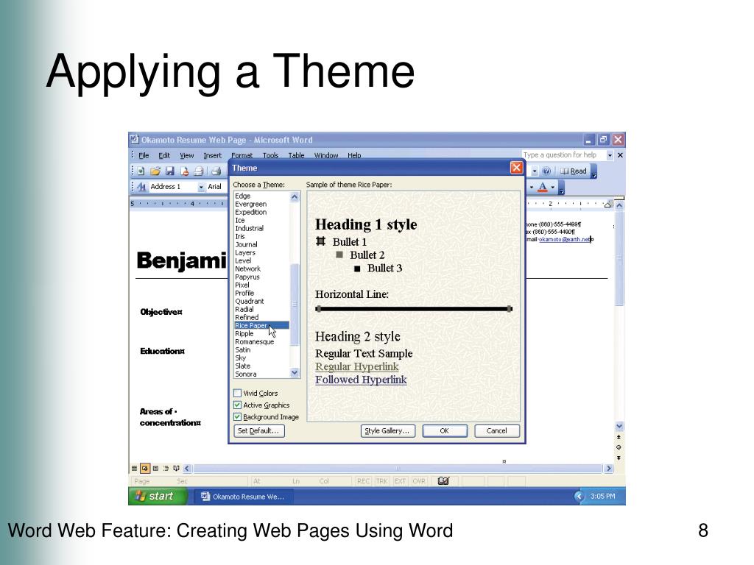Screen dimensions: 754x565
Task: Click the Word document icon in title bar
Action: click(135, 139)
